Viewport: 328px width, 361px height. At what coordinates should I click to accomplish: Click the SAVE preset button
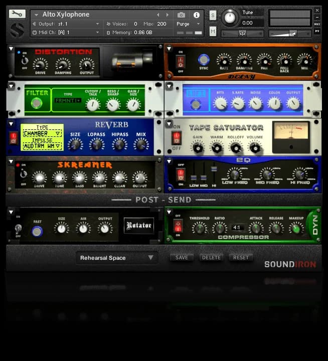[x=182, y=258]
